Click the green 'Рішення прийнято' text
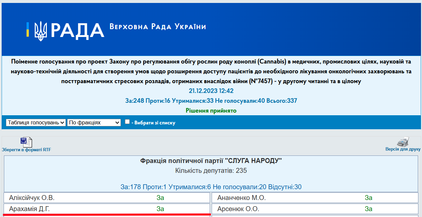422x217 pixels. pyautogui.click(x=211, y=111)
